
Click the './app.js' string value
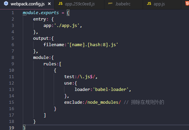click(x=67, y=26)
